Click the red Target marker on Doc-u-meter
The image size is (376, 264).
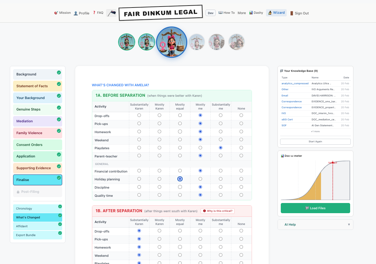(x=332, y=163)
